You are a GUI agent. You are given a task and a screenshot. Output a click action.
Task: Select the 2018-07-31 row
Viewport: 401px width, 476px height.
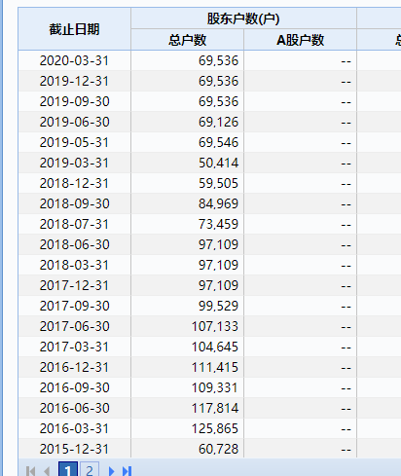pos(209,224)
